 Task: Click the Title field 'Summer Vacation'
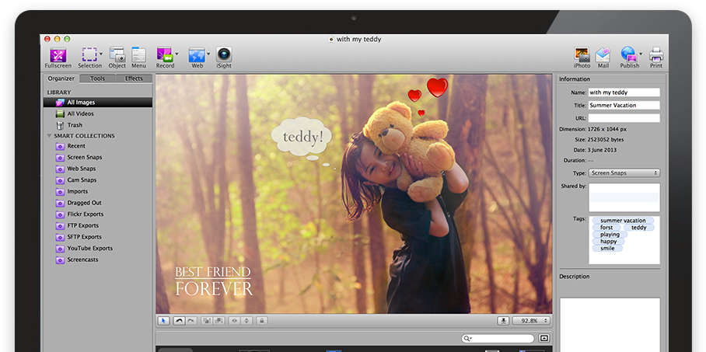coord(624,106)
